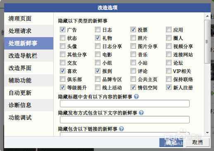Uncheck the 情侣空间 checkbox
This screenshot has height=151, width=214.
click(133, 87)
